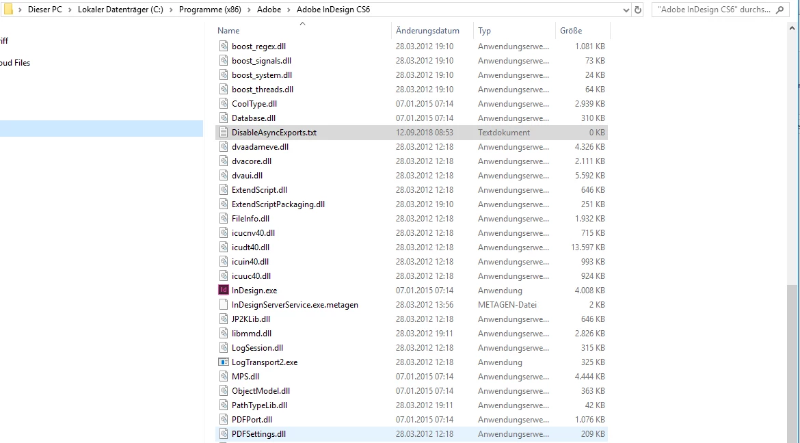This screenshot has height=443, width=800.
Task: Click the DisableAsyncExports.txt text document icon
Action: point(224,132)
